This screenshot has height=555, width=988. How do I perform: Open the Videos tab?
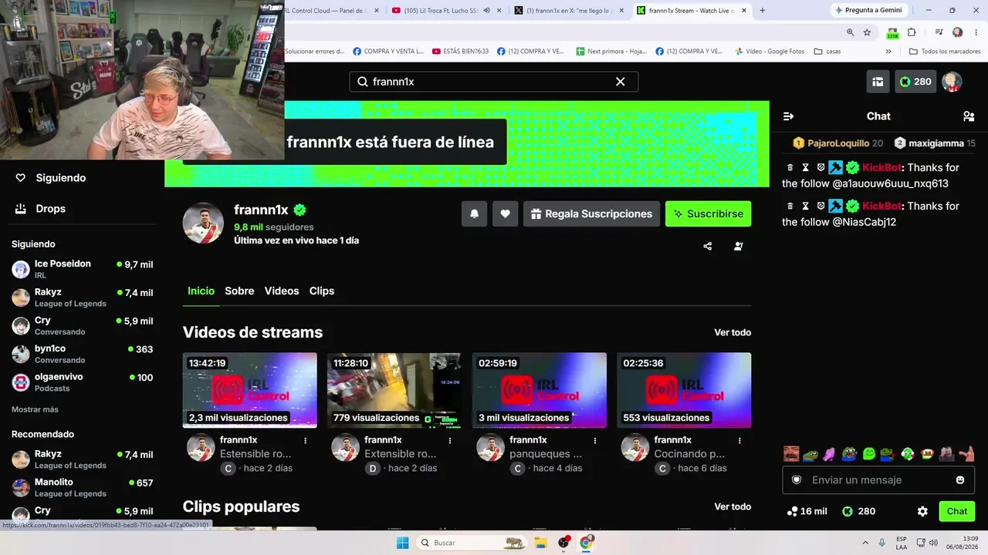click(282, 291)
